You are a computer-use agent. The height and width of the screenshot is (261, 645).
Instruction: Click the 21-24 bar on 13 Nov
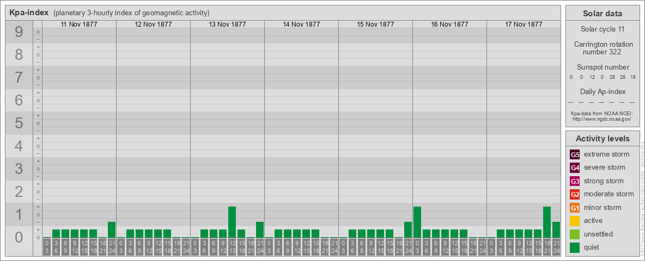(259, 230)
